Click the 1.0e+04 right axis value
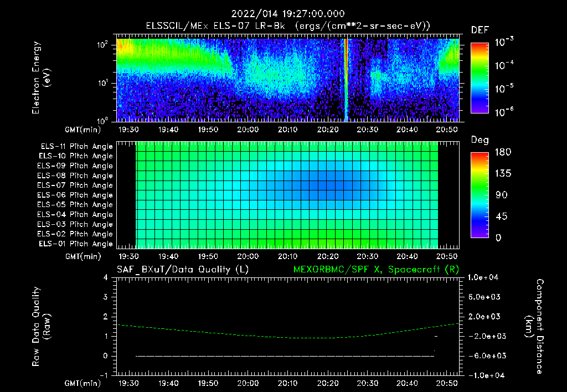 pyautogui.click(x=483, y=277)
